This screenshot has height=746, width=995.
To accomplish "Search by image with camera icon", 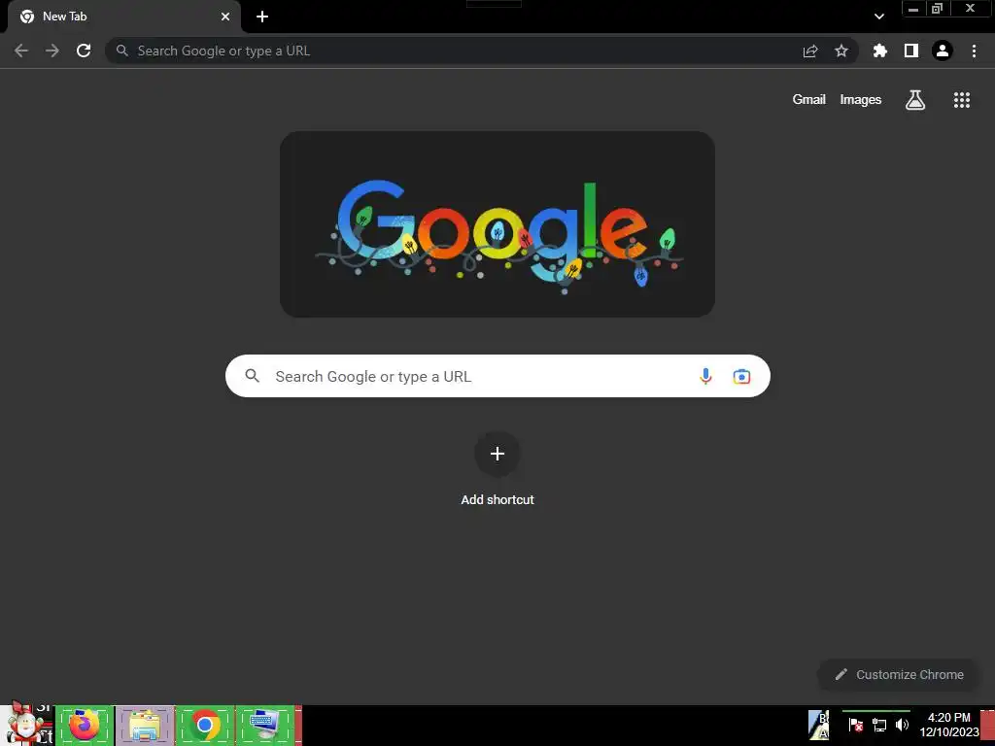I will pyautogui.click(x=741, y=376).
